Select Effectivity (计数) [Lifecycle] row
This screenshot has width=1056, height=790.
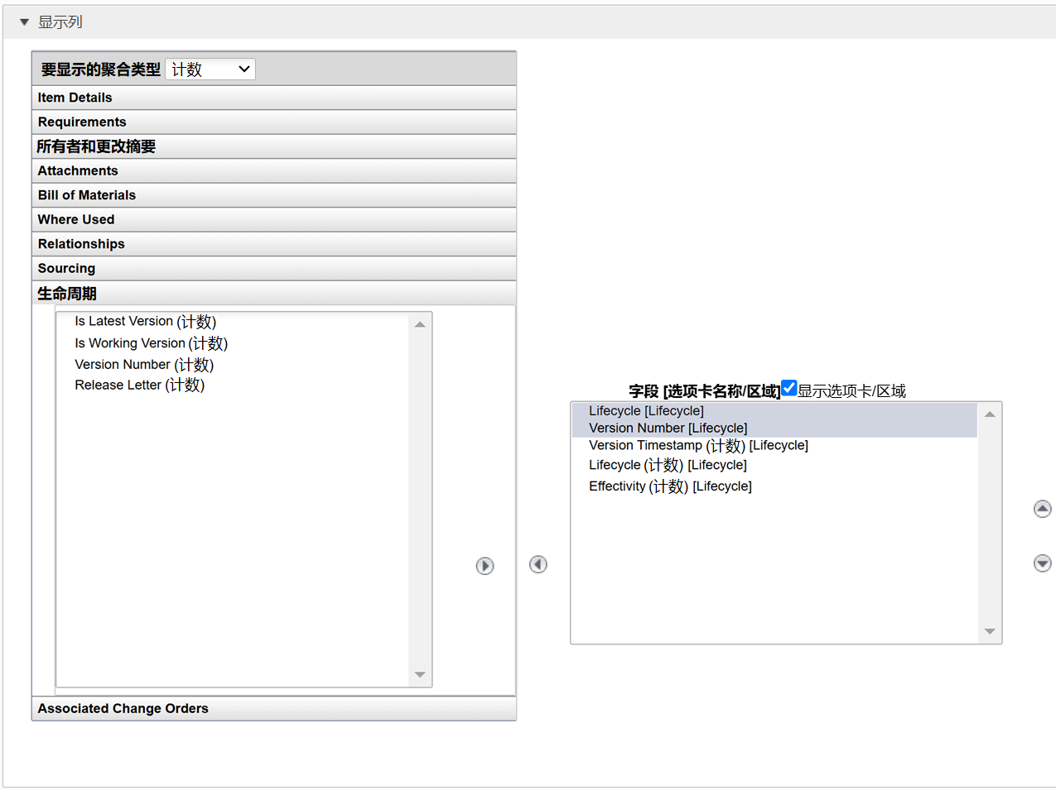[x=774, y=486]
